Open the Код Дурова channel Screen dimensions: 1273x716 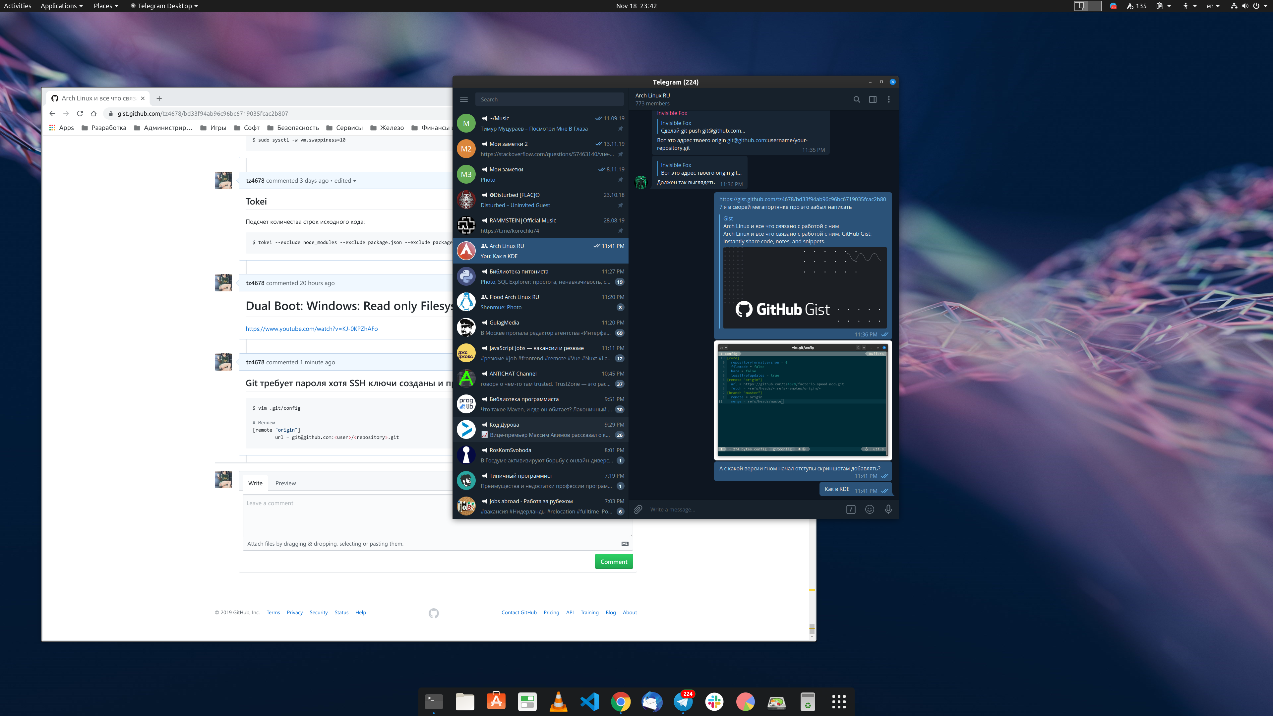[x=541, y=430]
